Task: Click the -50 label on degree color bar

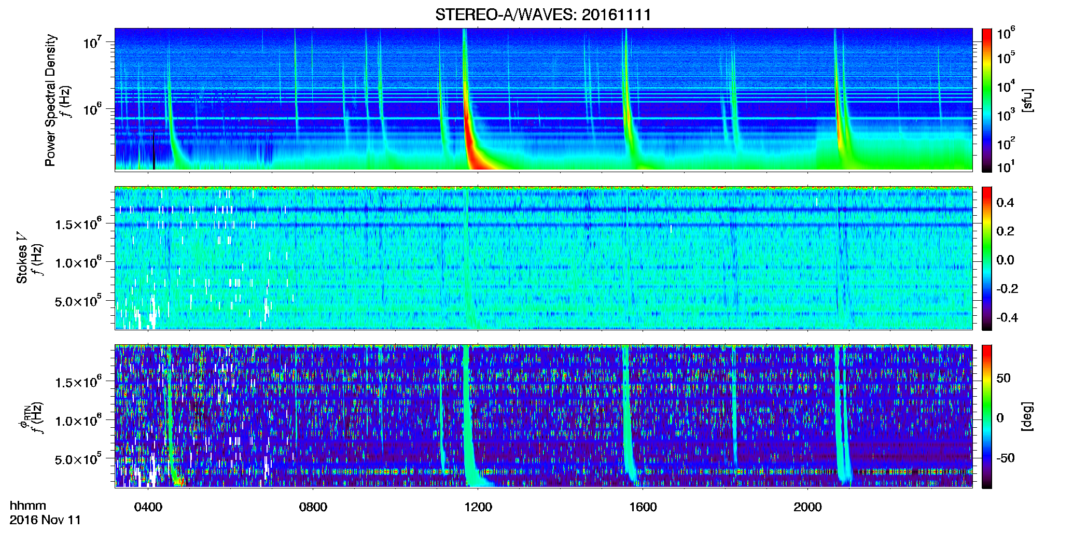Action: click(1006, 458)
